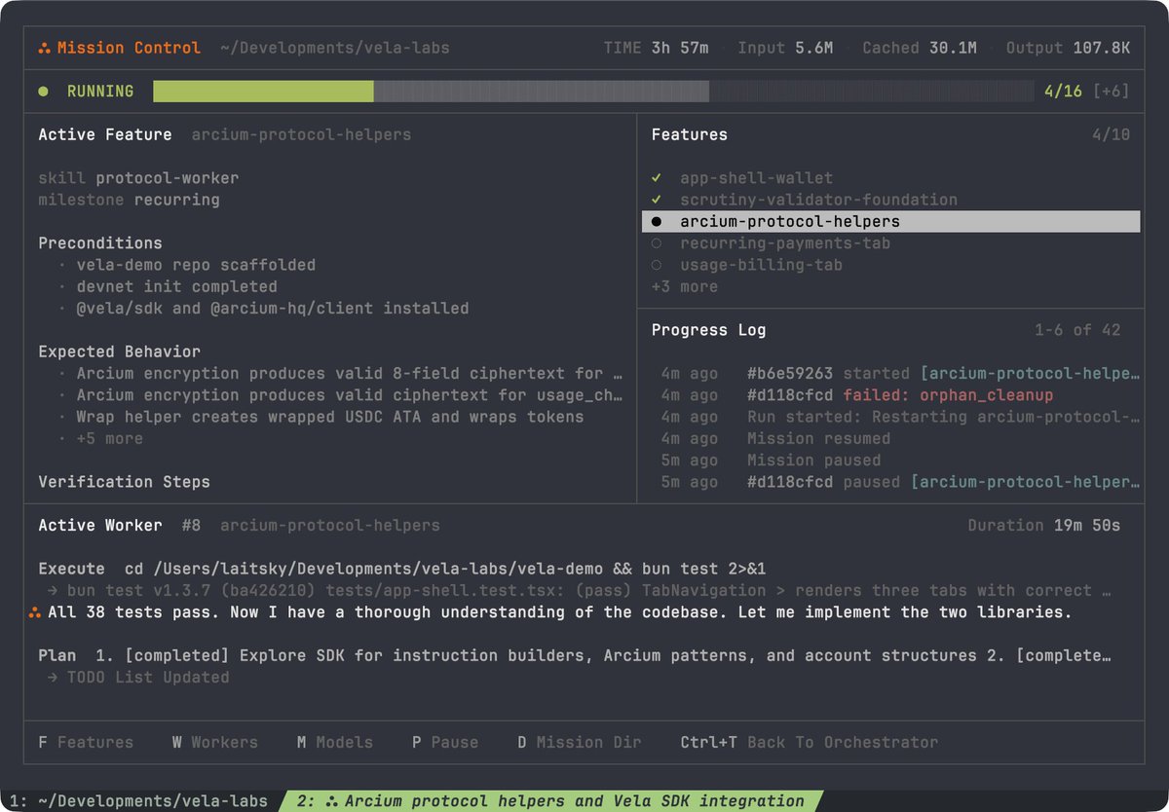Viewport: 1169px width, 812px height.
Task: Click the 'Progress Log' heading
Action: point(708,330)
